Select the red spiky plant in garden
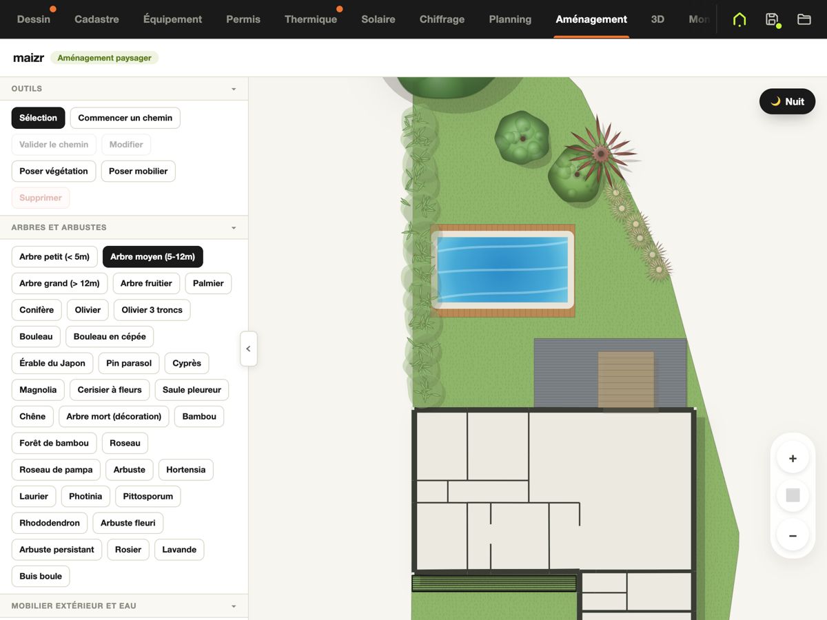827x620 pixels. click(601, 153)
